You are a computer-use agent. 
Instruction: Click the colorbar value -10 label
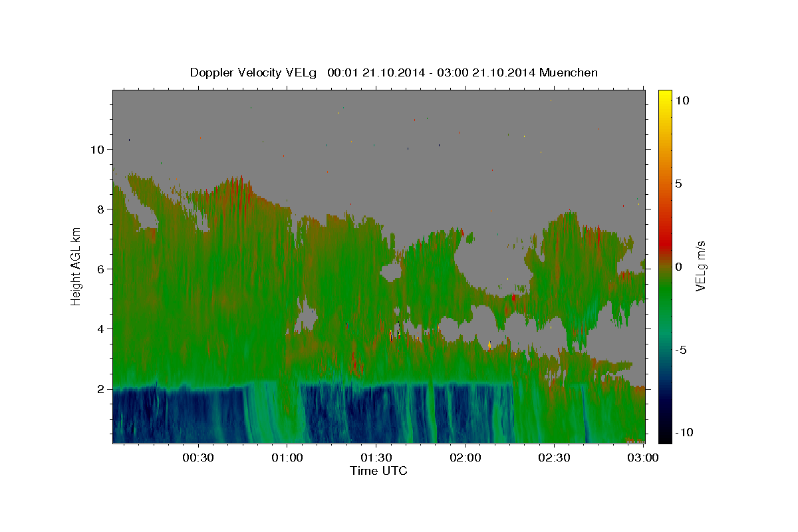(x=684, y=433)
